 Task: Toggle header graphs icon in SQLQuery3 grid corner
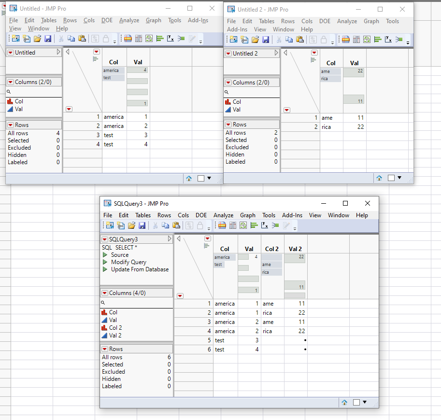(206, 246)
